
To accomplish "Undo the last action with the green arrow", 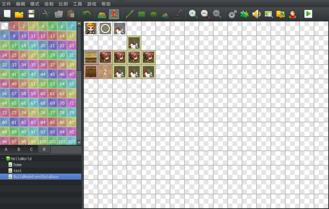I will click(86, 14).
